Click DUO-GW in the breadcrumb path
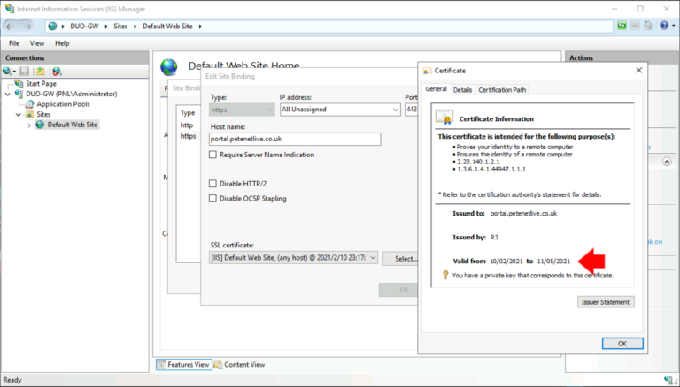Image resolution: width=680 pixels, height=387 pixels. pyautogui.click(x=85, y=26)
